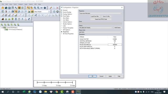Click the Help button in dialog
Viewport: 168px width, 94px height.
(x=119, y=76)
